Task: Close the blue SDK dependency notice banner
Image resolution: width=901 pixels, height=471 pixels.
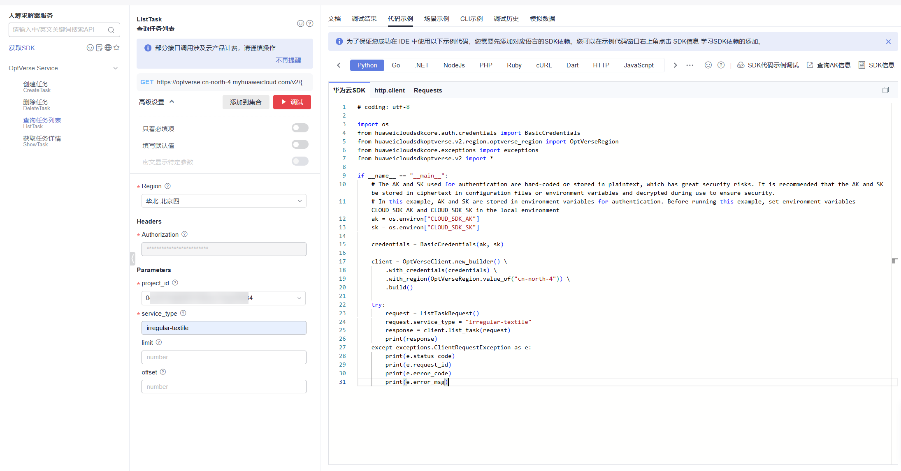Action: click(888, 42)
